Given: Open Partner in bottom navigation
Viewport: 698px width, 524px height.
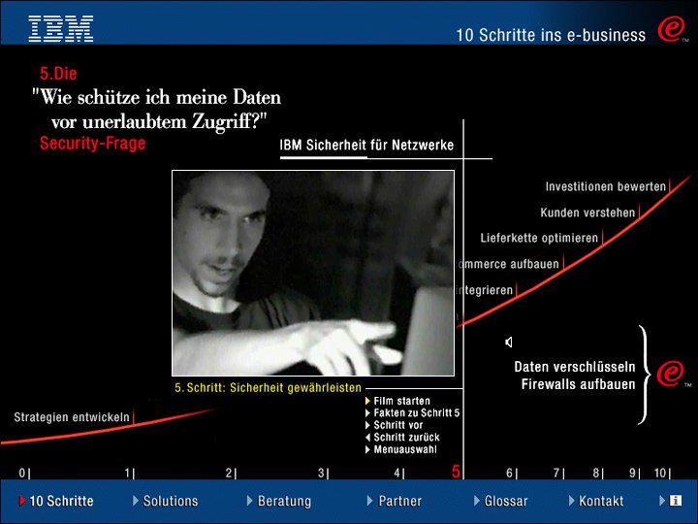Looking at the screenshot, I should tap(394, 501).
